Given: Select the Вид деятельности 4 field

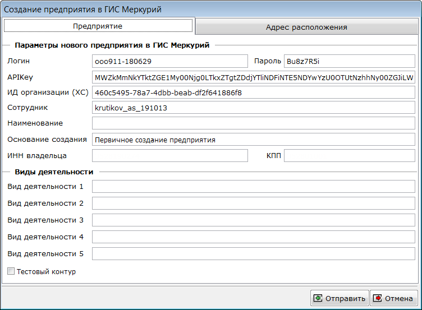Looking at the screenshot, I should tap(254, 237).
